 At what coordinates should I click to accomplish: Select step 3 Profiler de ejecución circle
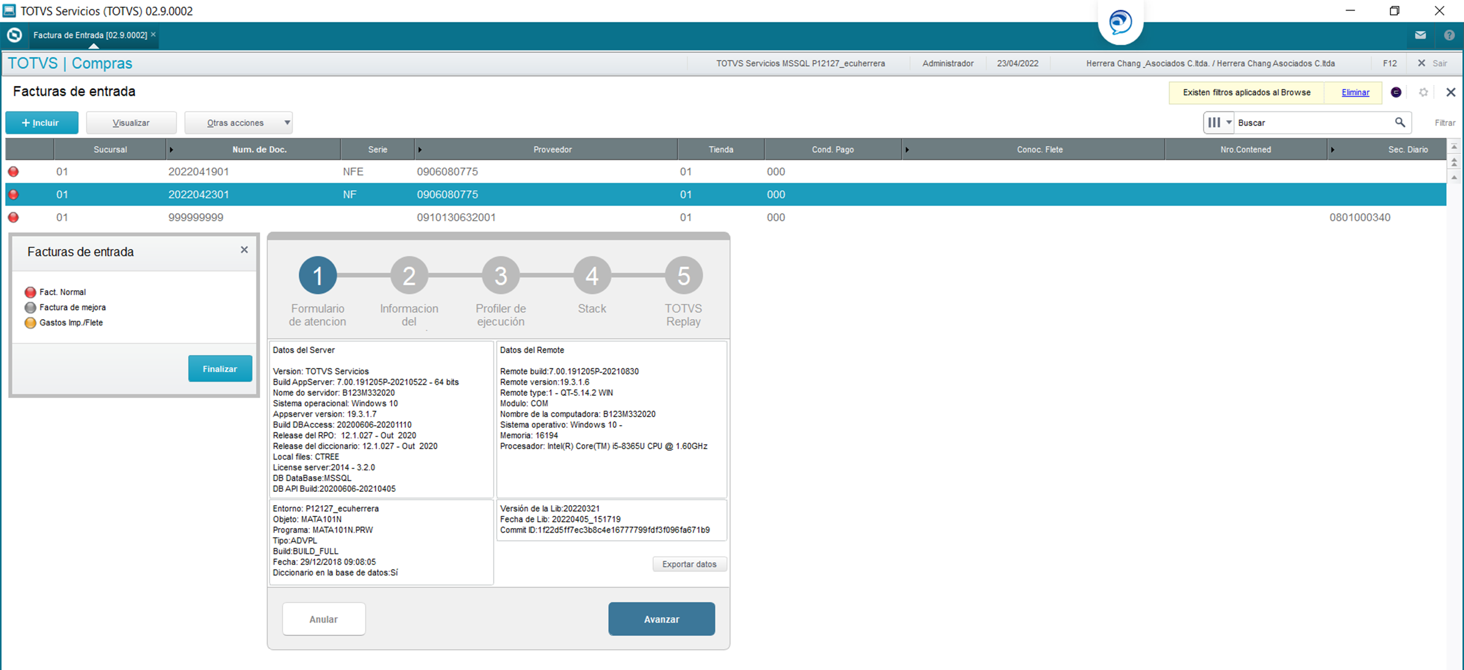click(x=501, y=276)
